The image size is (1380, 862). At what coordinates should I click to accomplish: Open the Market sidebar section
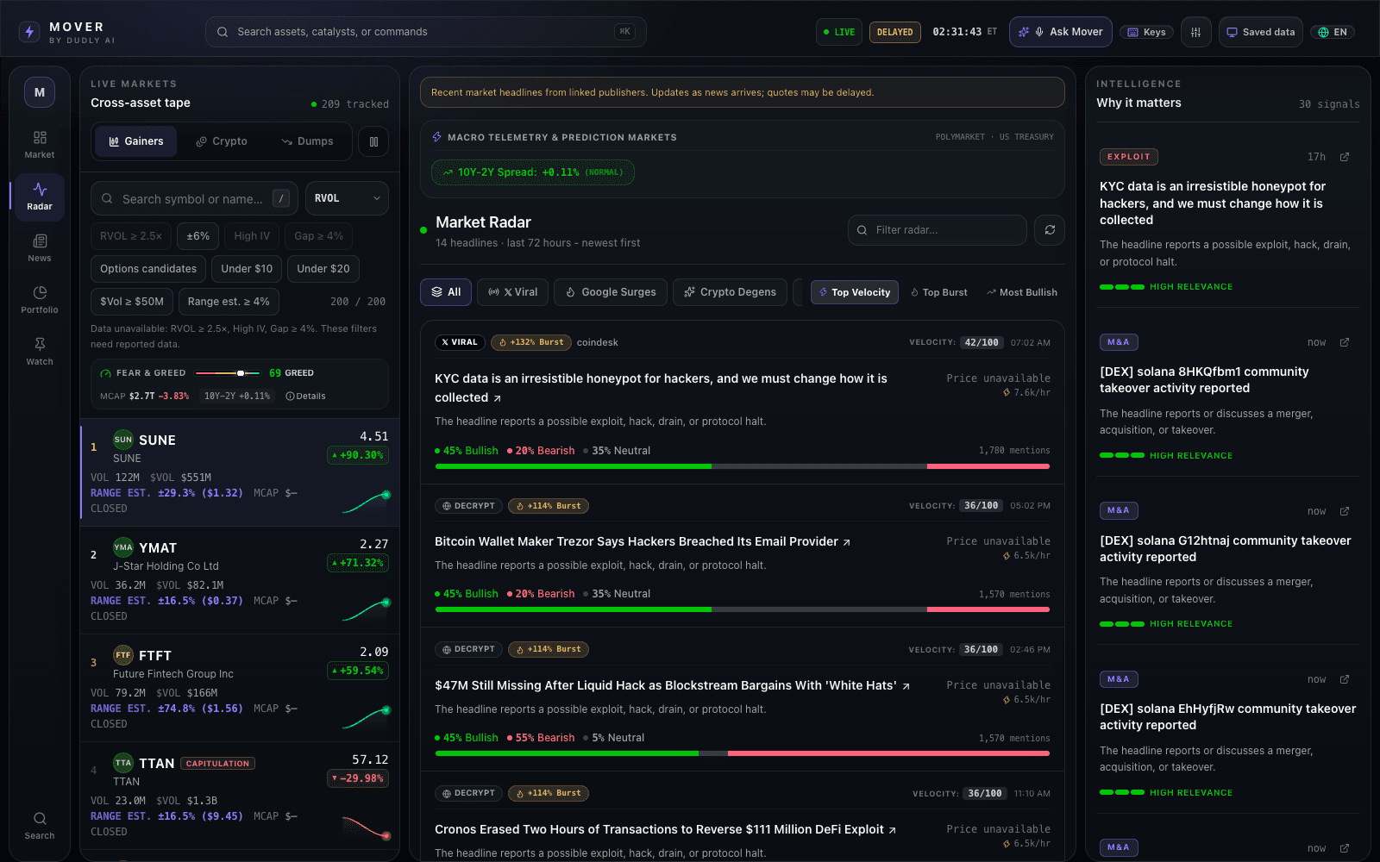pyautogui.click(x=40, y=145)
